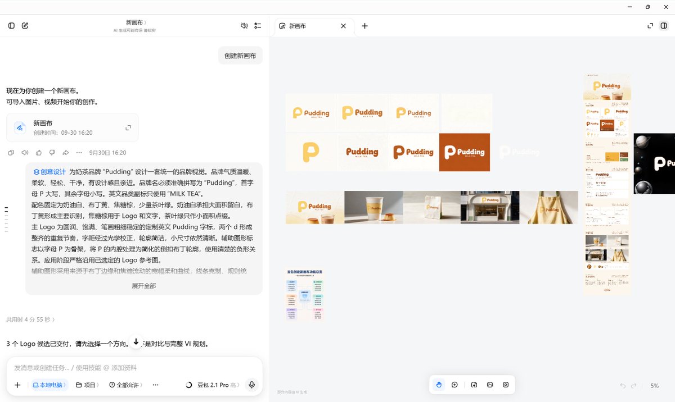This screenshot has height=402, width=675.
Task: Click the message outline scroll indicator at left
Action: pos(6,219)
